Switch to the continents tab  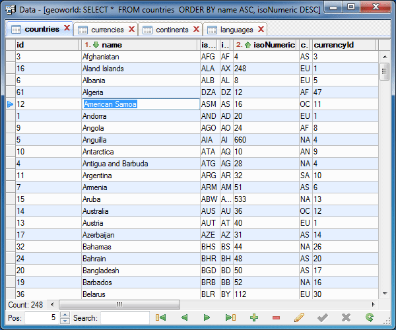(x=170, y=30)
